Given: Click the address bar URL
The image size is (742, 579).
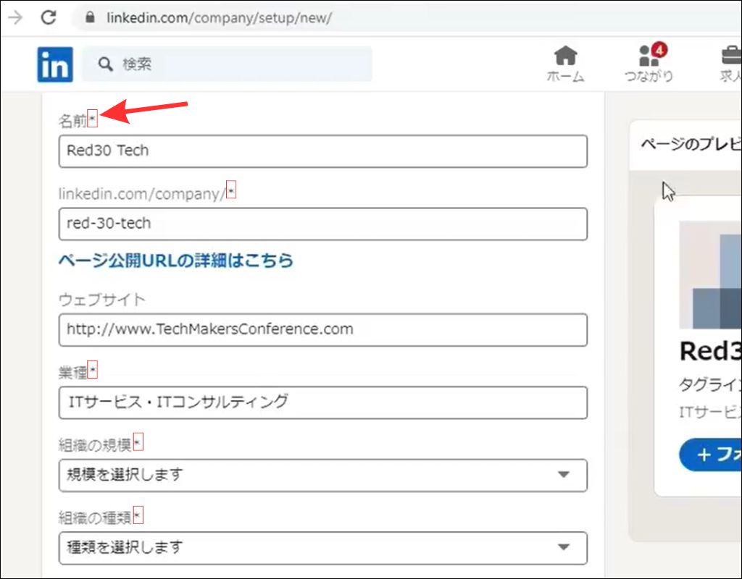Looking at the screenshot, I should (x=219, y=18).
